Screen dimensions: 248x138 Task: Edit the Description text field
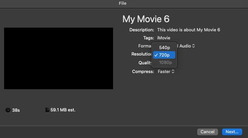tap(188, 30)
